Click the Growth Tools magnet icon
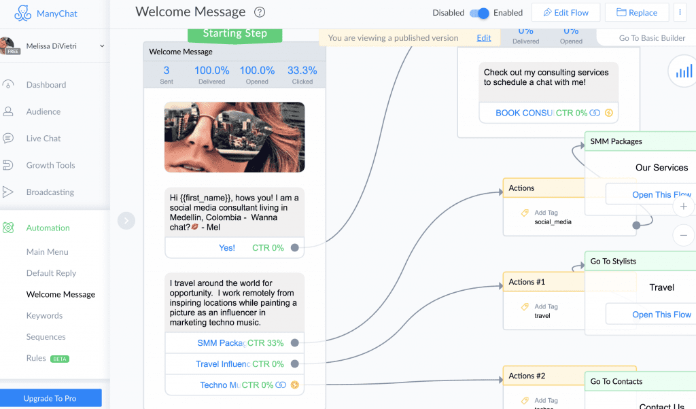Viewport: 696px width, 409px height. [x=8, y=165]
